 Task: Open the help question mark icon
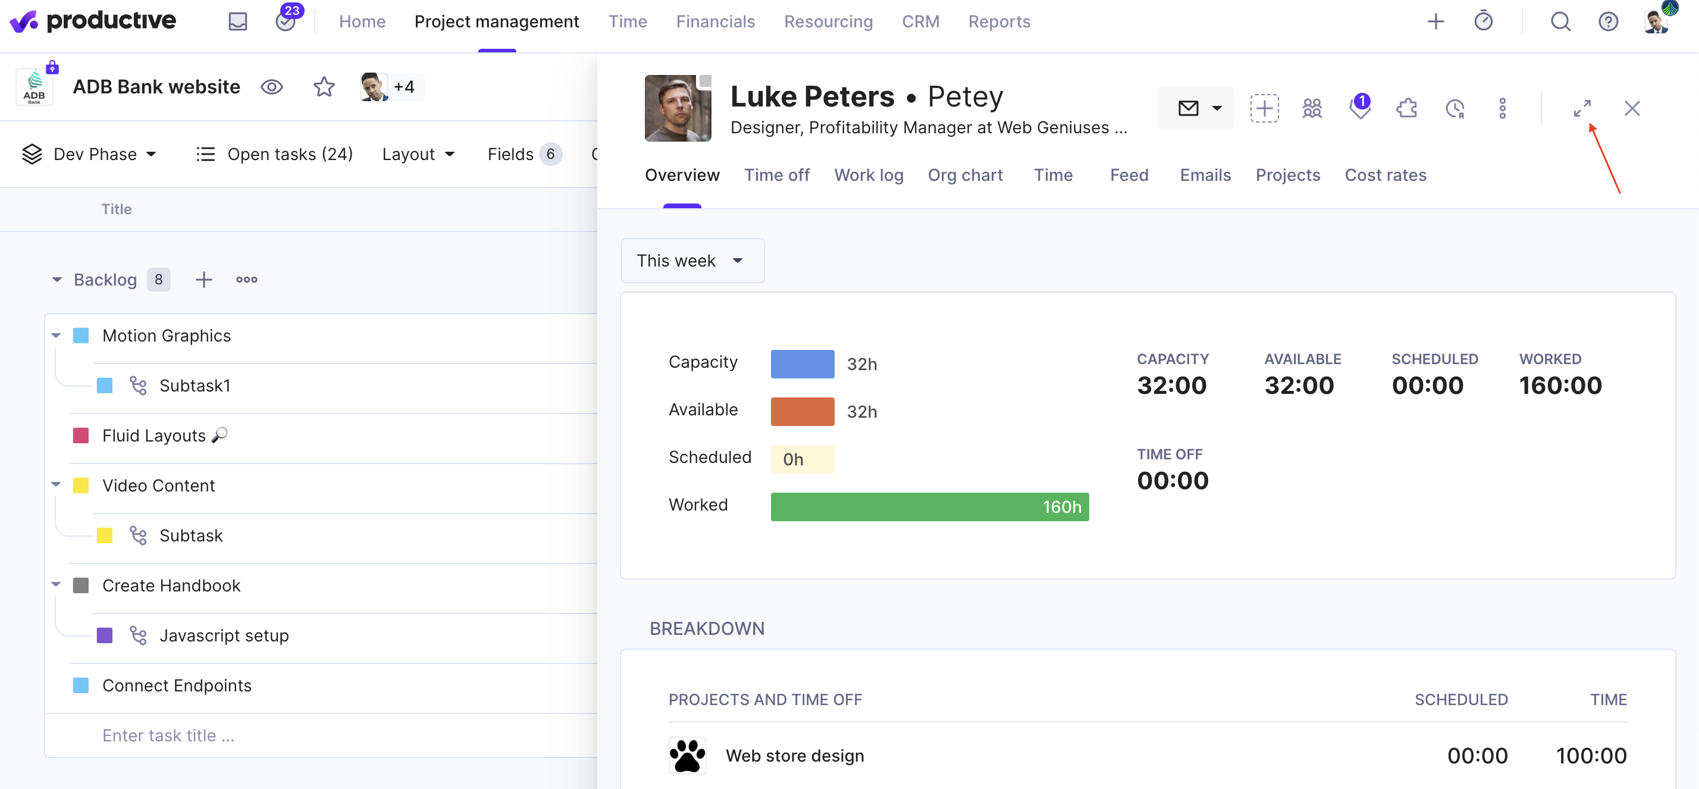[x=1607, y=22]
